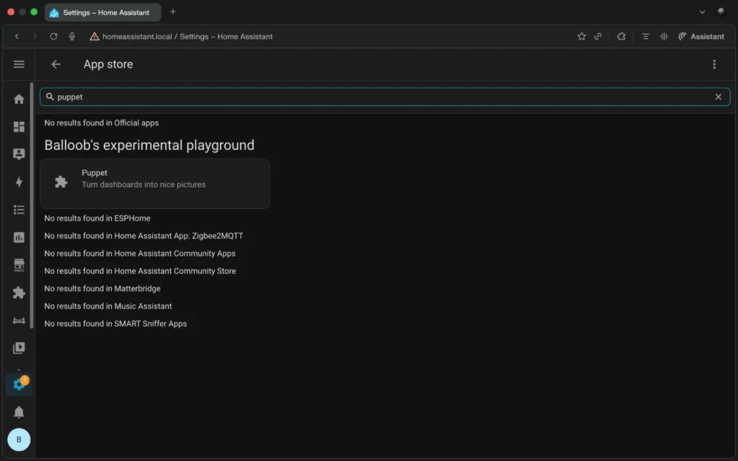Open the puzzle piece icon in sidebar
This screenshot has height=461, width=738.
point(19,292)
